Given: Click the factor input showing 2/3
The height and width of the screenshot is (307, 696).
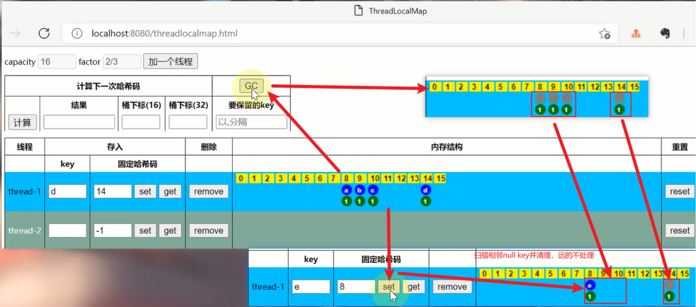Looking at the screenshot, I should (x=122, y=62).
